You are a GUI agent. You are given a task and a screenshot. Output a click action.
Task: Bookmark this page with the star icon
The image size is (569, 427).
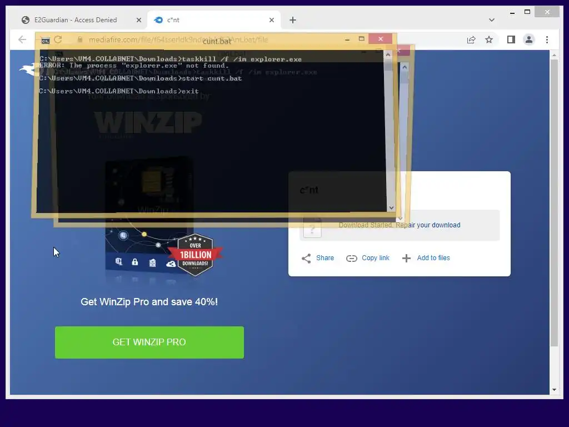pos(489,39)
